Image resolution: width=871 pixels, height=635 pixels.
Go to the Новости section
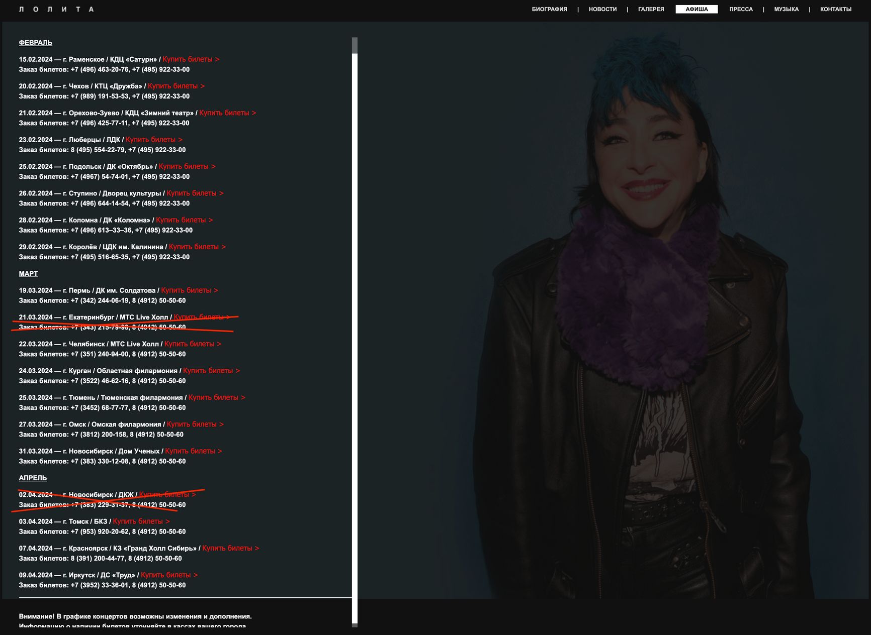pos(602,9)
